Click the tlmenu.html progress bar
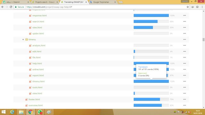Image resolution: width=205 pixels, height=115 pixels. (x=151, y=81)
